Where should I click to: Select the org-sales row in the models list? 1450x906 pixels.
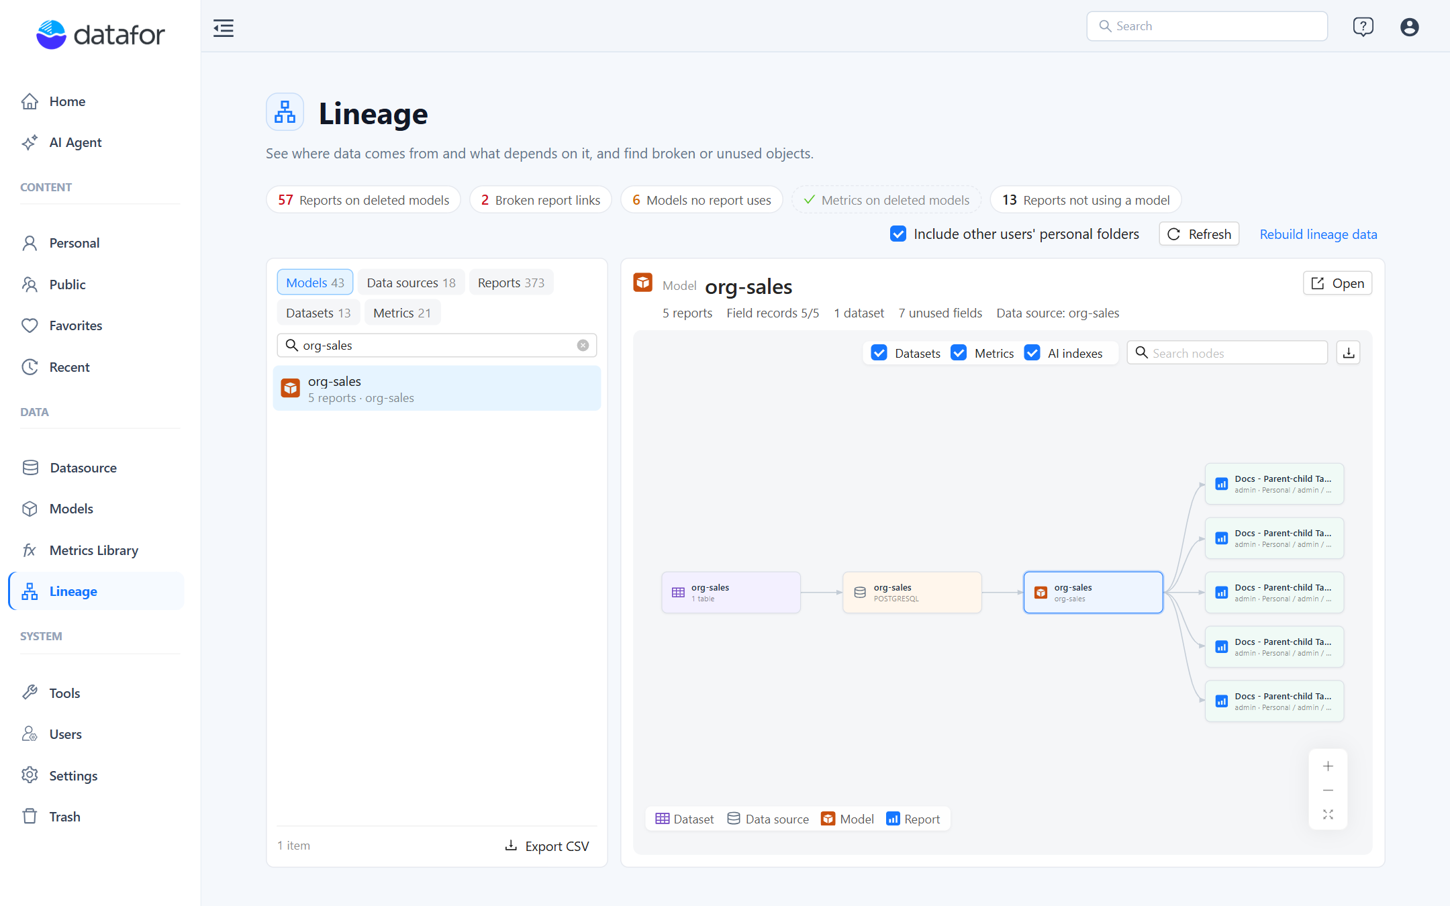coord(437,389)
